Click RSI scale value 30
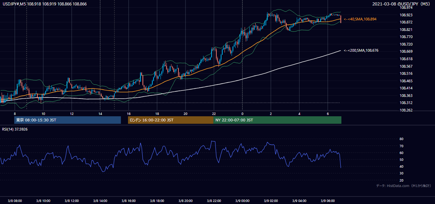Viewport: 435px width, 204px height. pos(401,173)
